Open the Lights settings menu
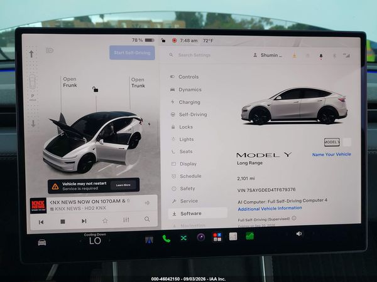The height and width of the screenshot is (282, 377). (183, 139)
